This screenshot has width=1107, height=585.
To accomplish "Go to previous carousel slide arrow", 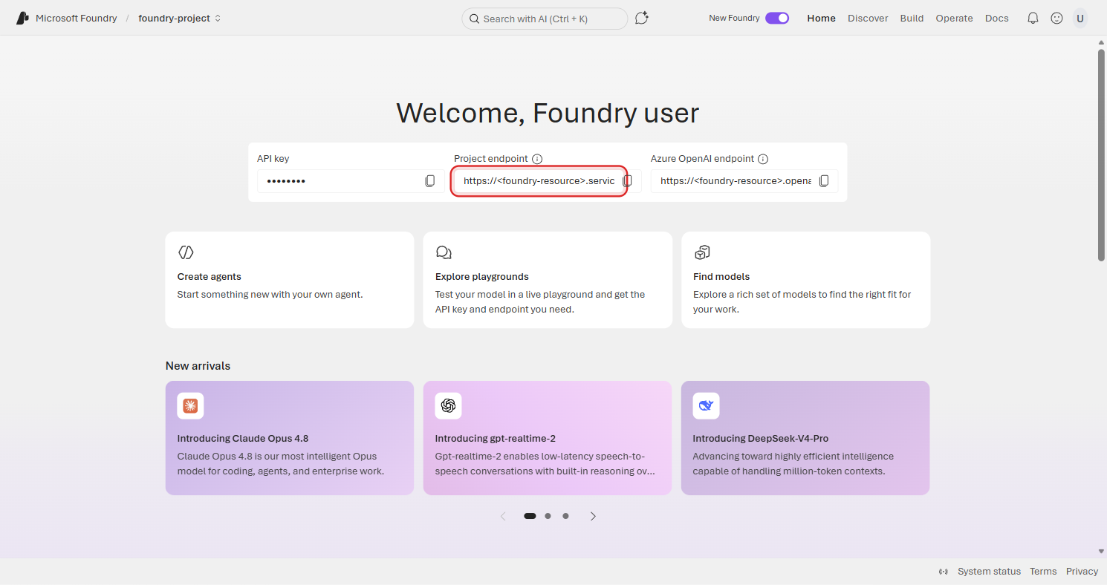I will [503, 516].
